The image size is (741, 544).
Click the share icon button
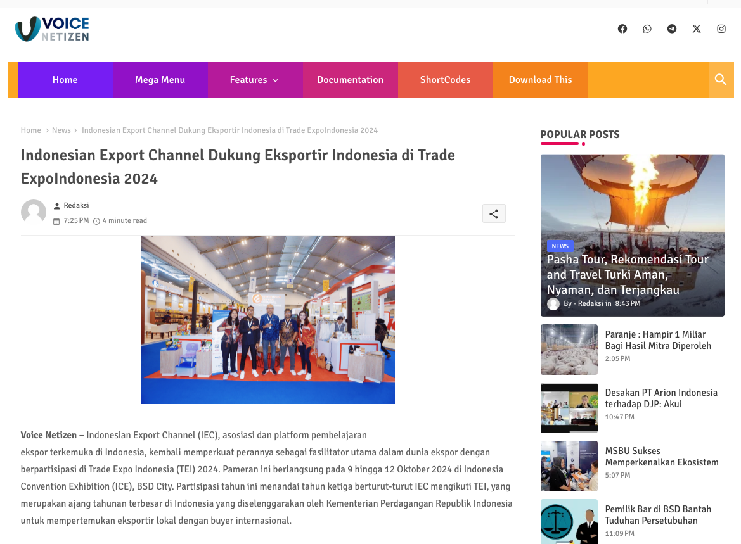pos(494,213)
